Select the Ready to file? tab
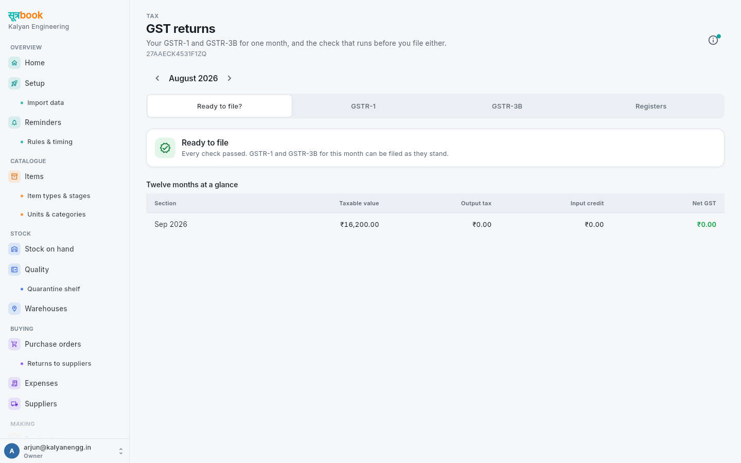The height and width of the screenshot is (463, 741). [x=220, y=106]
